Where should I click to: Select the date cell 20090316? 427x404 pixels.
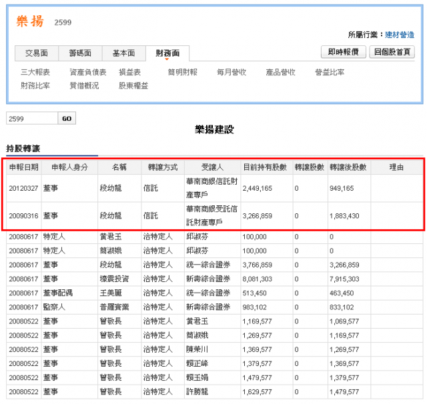pos(23,216)
